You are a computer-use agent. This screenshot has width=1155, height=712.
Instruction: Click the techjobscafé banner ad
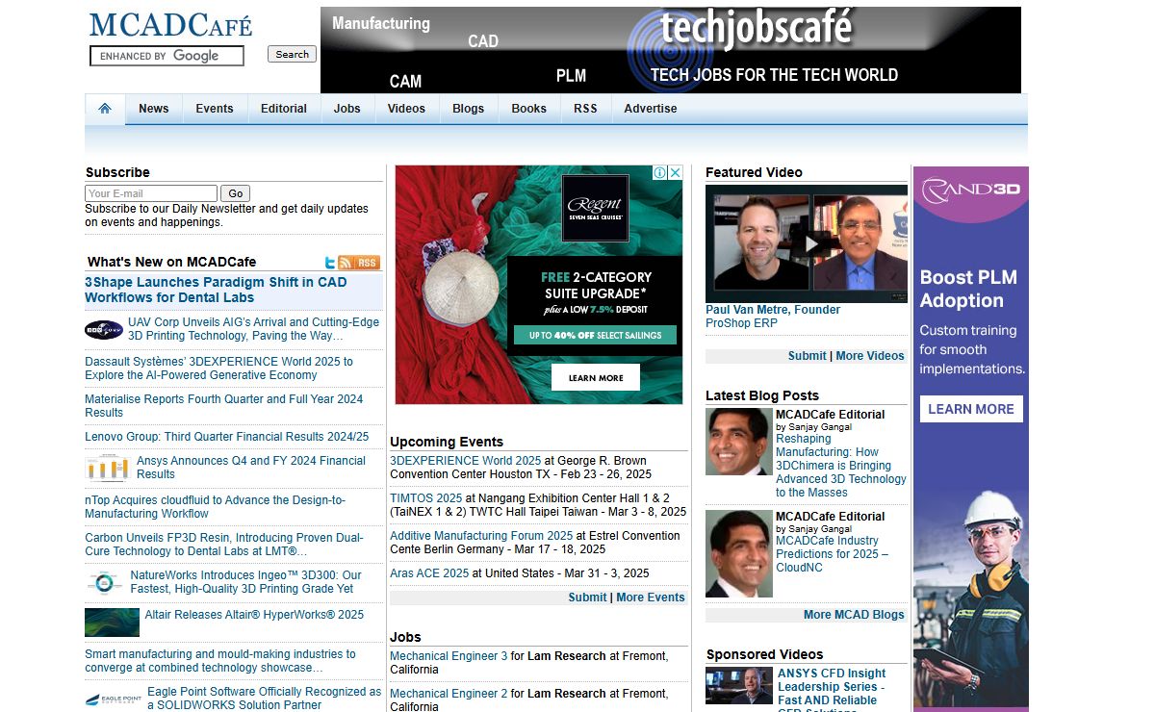tap(671, 50)
